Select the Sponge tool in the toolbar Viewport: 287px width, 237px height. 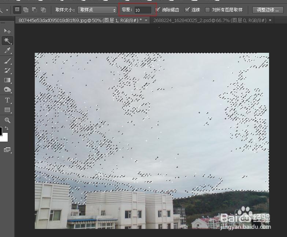[7, 90]
